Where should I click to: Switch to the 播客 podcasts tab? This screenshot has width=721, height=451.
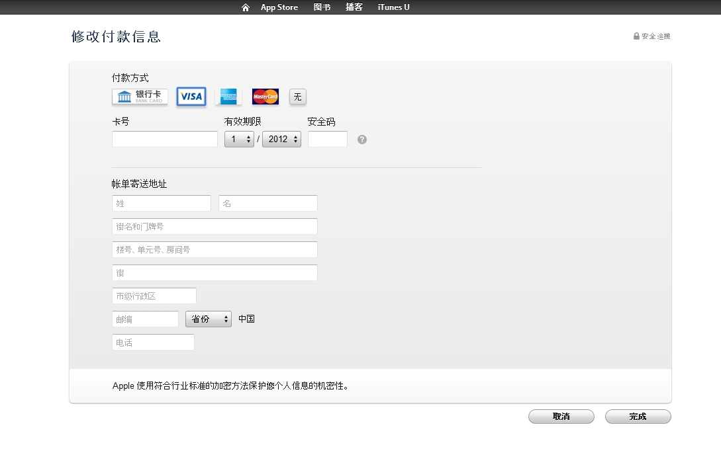tap(354, 7)
